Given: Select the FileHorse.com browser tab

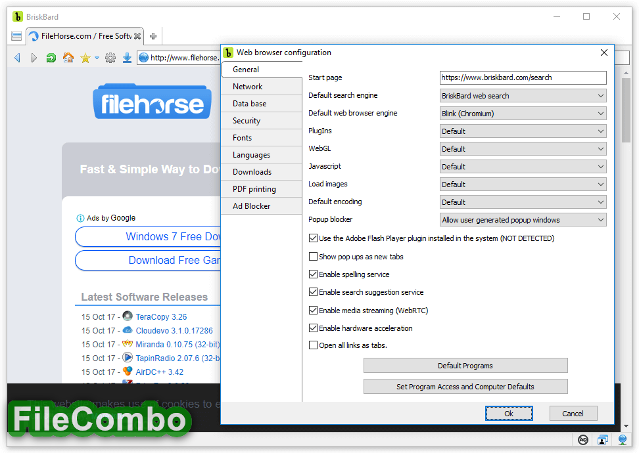Looking at the screenshot, I should point(85,36).
